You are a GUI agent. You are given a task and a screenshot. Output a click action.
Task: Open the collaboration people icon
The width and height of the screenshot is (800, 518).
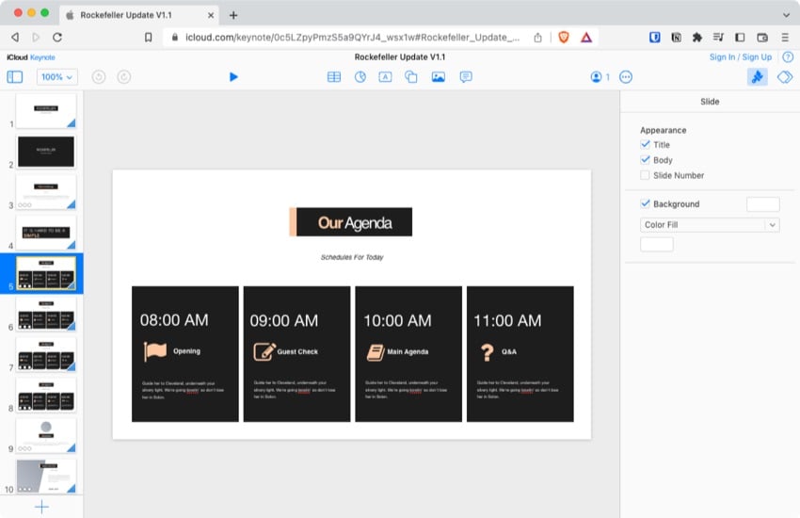599,77
